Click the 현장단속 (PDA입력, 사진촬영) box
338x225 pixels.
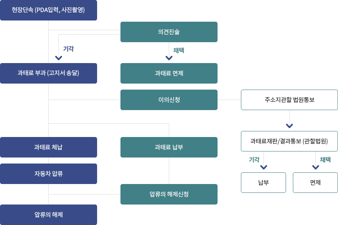48,10
